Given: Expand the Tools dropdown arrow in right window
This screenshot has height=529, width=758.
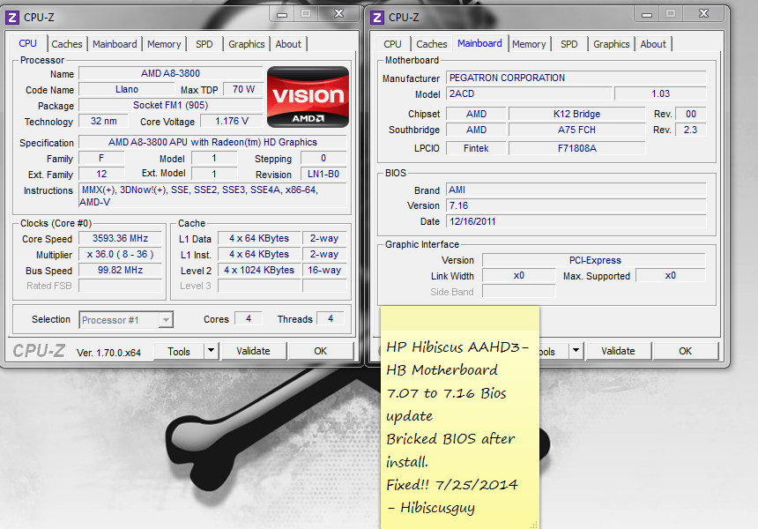Looking at the screenshot, I should [x=576, y=352].
